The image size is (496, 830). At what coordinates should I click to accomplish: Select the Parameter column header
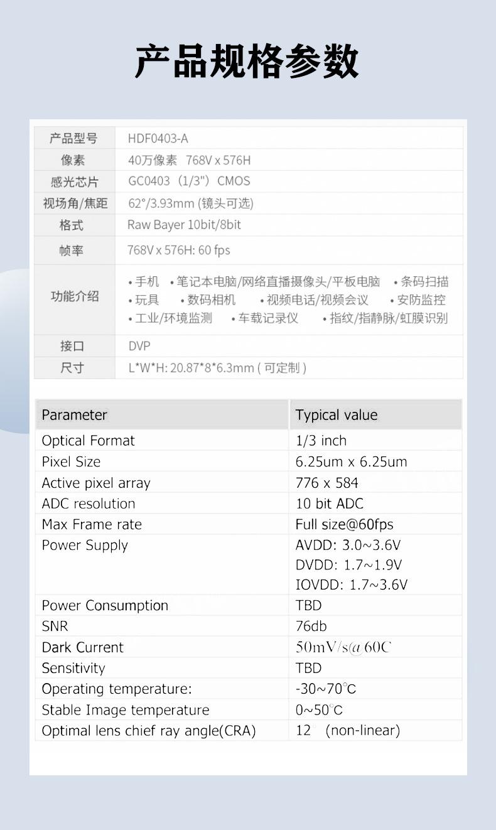[162, 415]
